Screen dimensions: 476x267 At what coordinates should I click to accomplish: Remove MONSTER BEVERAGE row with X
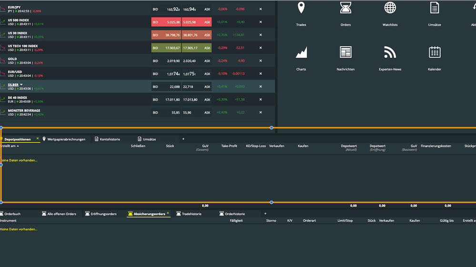pos(260,113)
